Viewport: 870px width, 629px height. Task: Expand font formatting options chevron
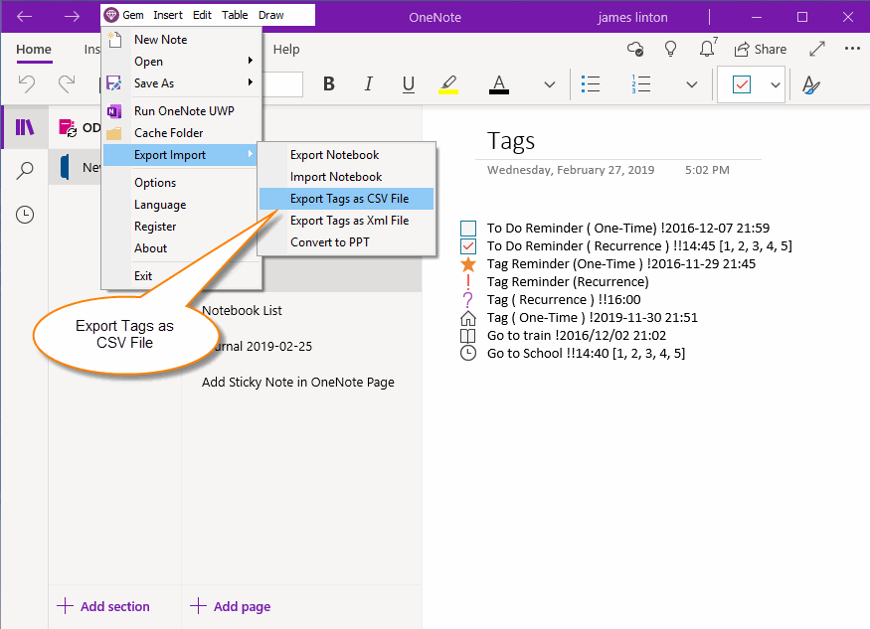(549, 84)
